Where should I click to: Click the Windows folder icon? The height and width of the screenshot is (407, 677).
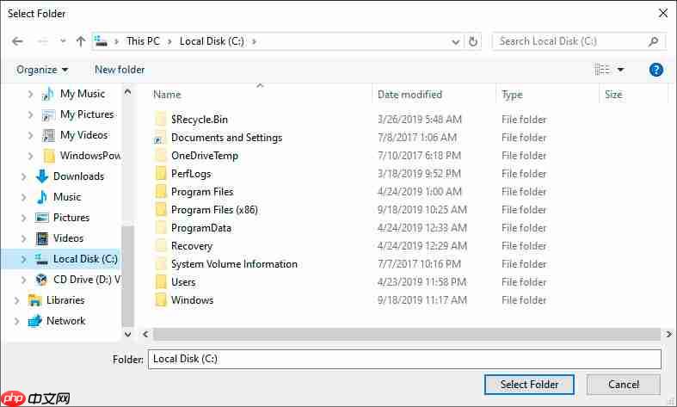[161, 300]
